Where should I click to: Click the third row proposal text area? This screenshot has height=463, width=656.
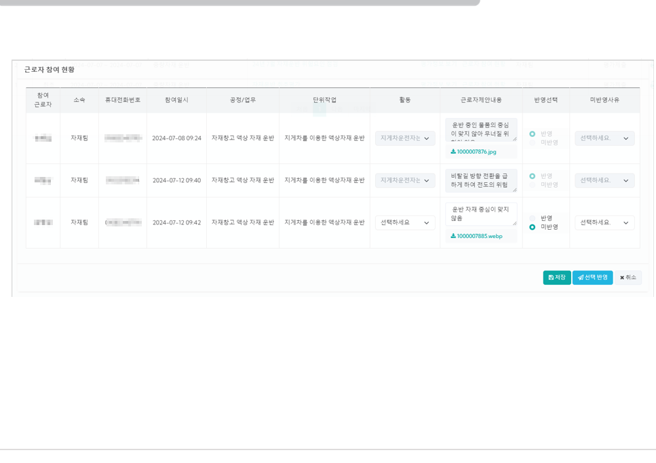coord(480,214)
